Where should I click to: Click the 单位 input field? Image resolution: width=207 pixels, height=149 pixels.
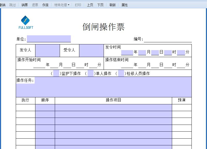(49, 39)
